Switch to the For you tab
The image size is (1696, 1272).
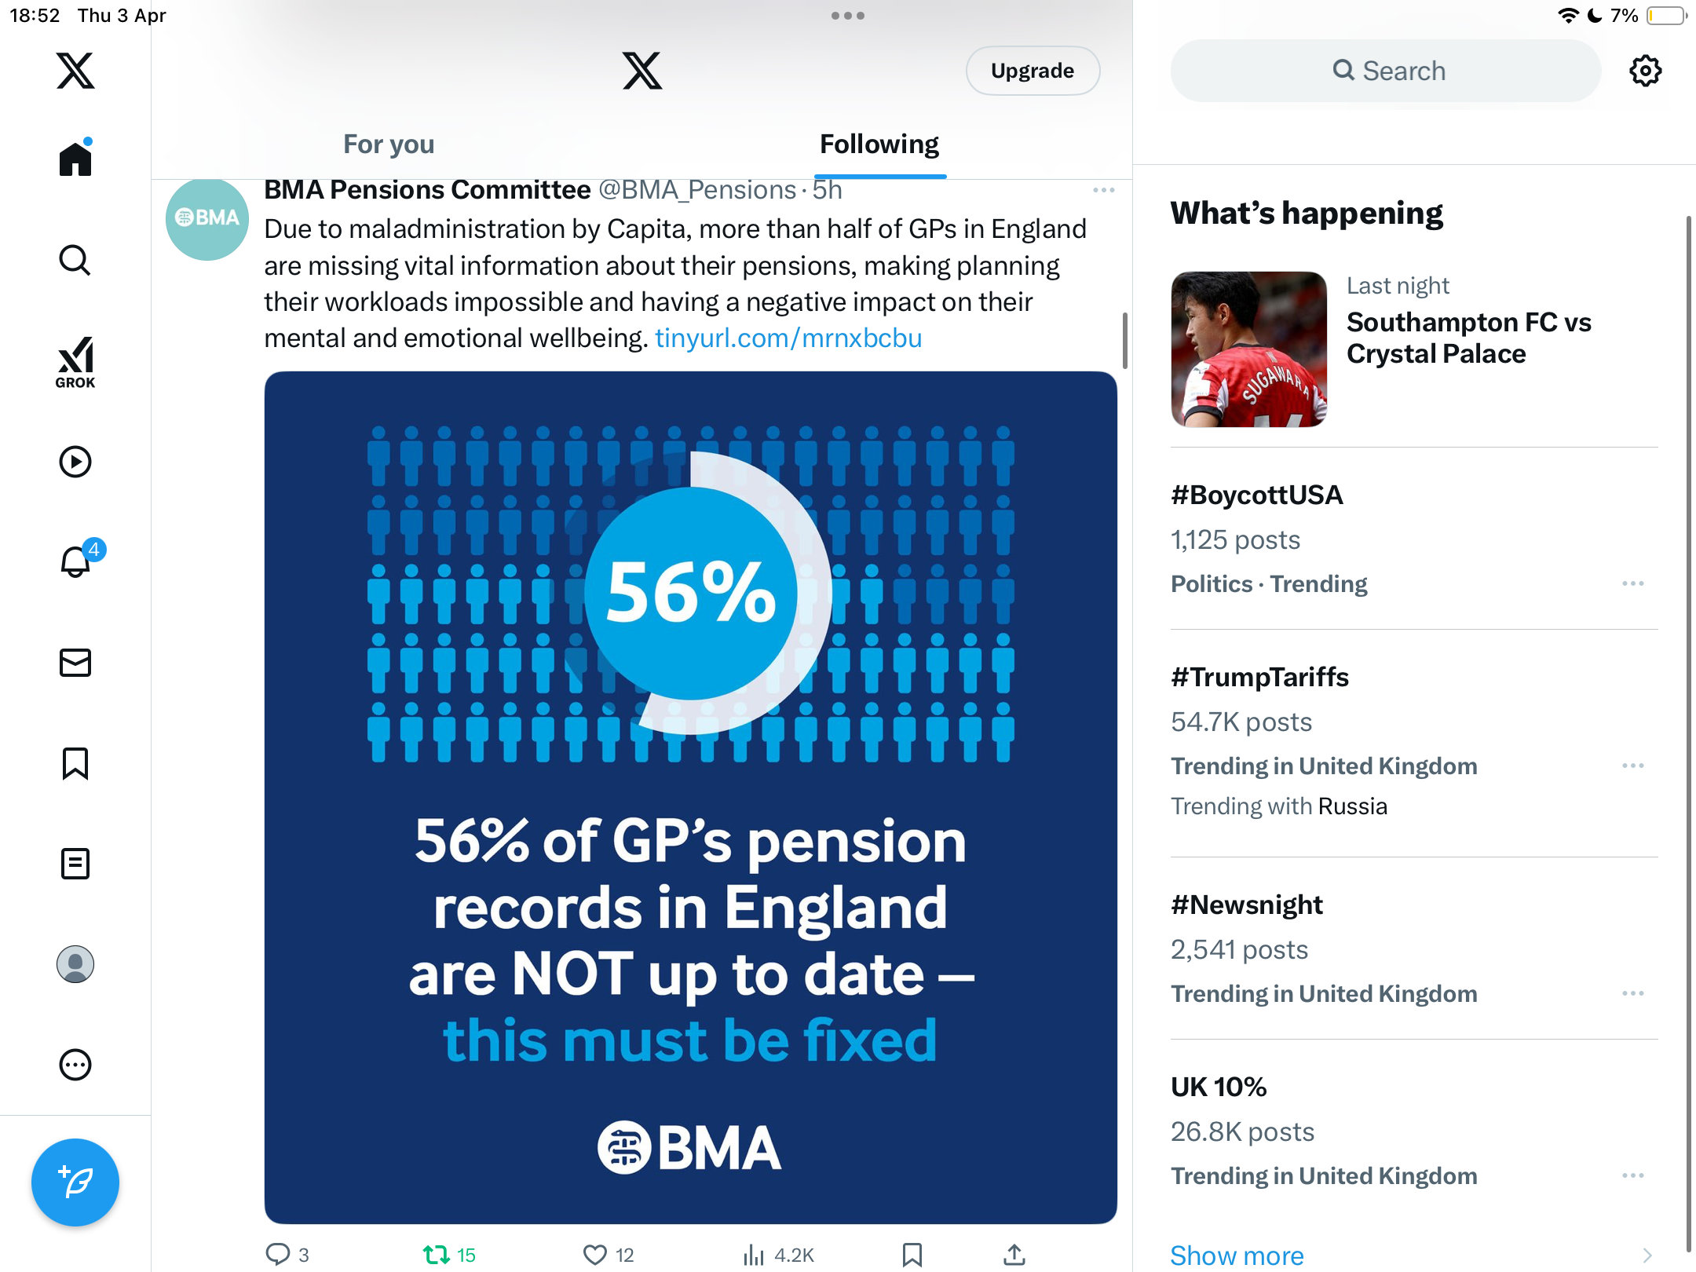point(389,144)
